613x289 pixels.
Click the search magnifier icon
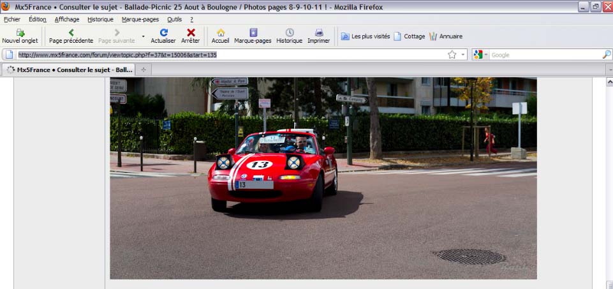[x=607, y=55]
